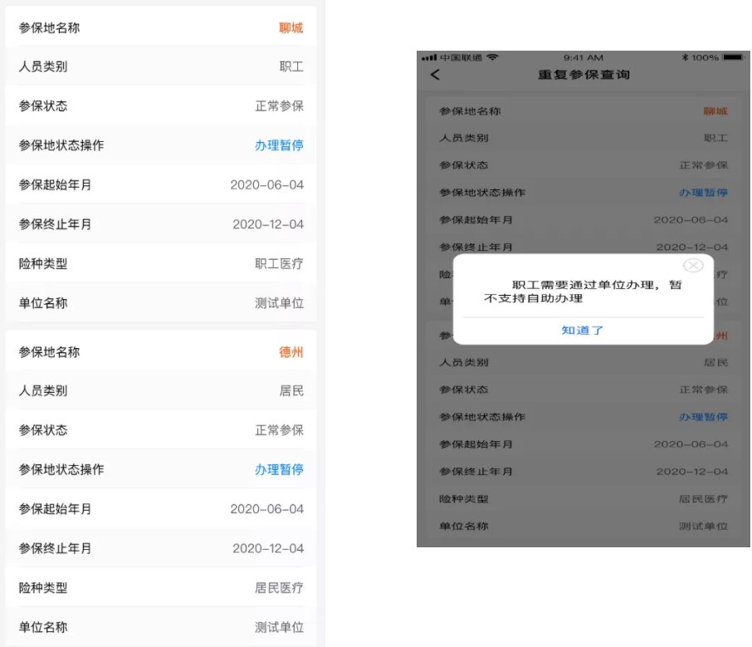Tap the cellular signal bars icon
Image resolution: width=752 pixels, height=647 pixels.
click(x=429, y=57)
